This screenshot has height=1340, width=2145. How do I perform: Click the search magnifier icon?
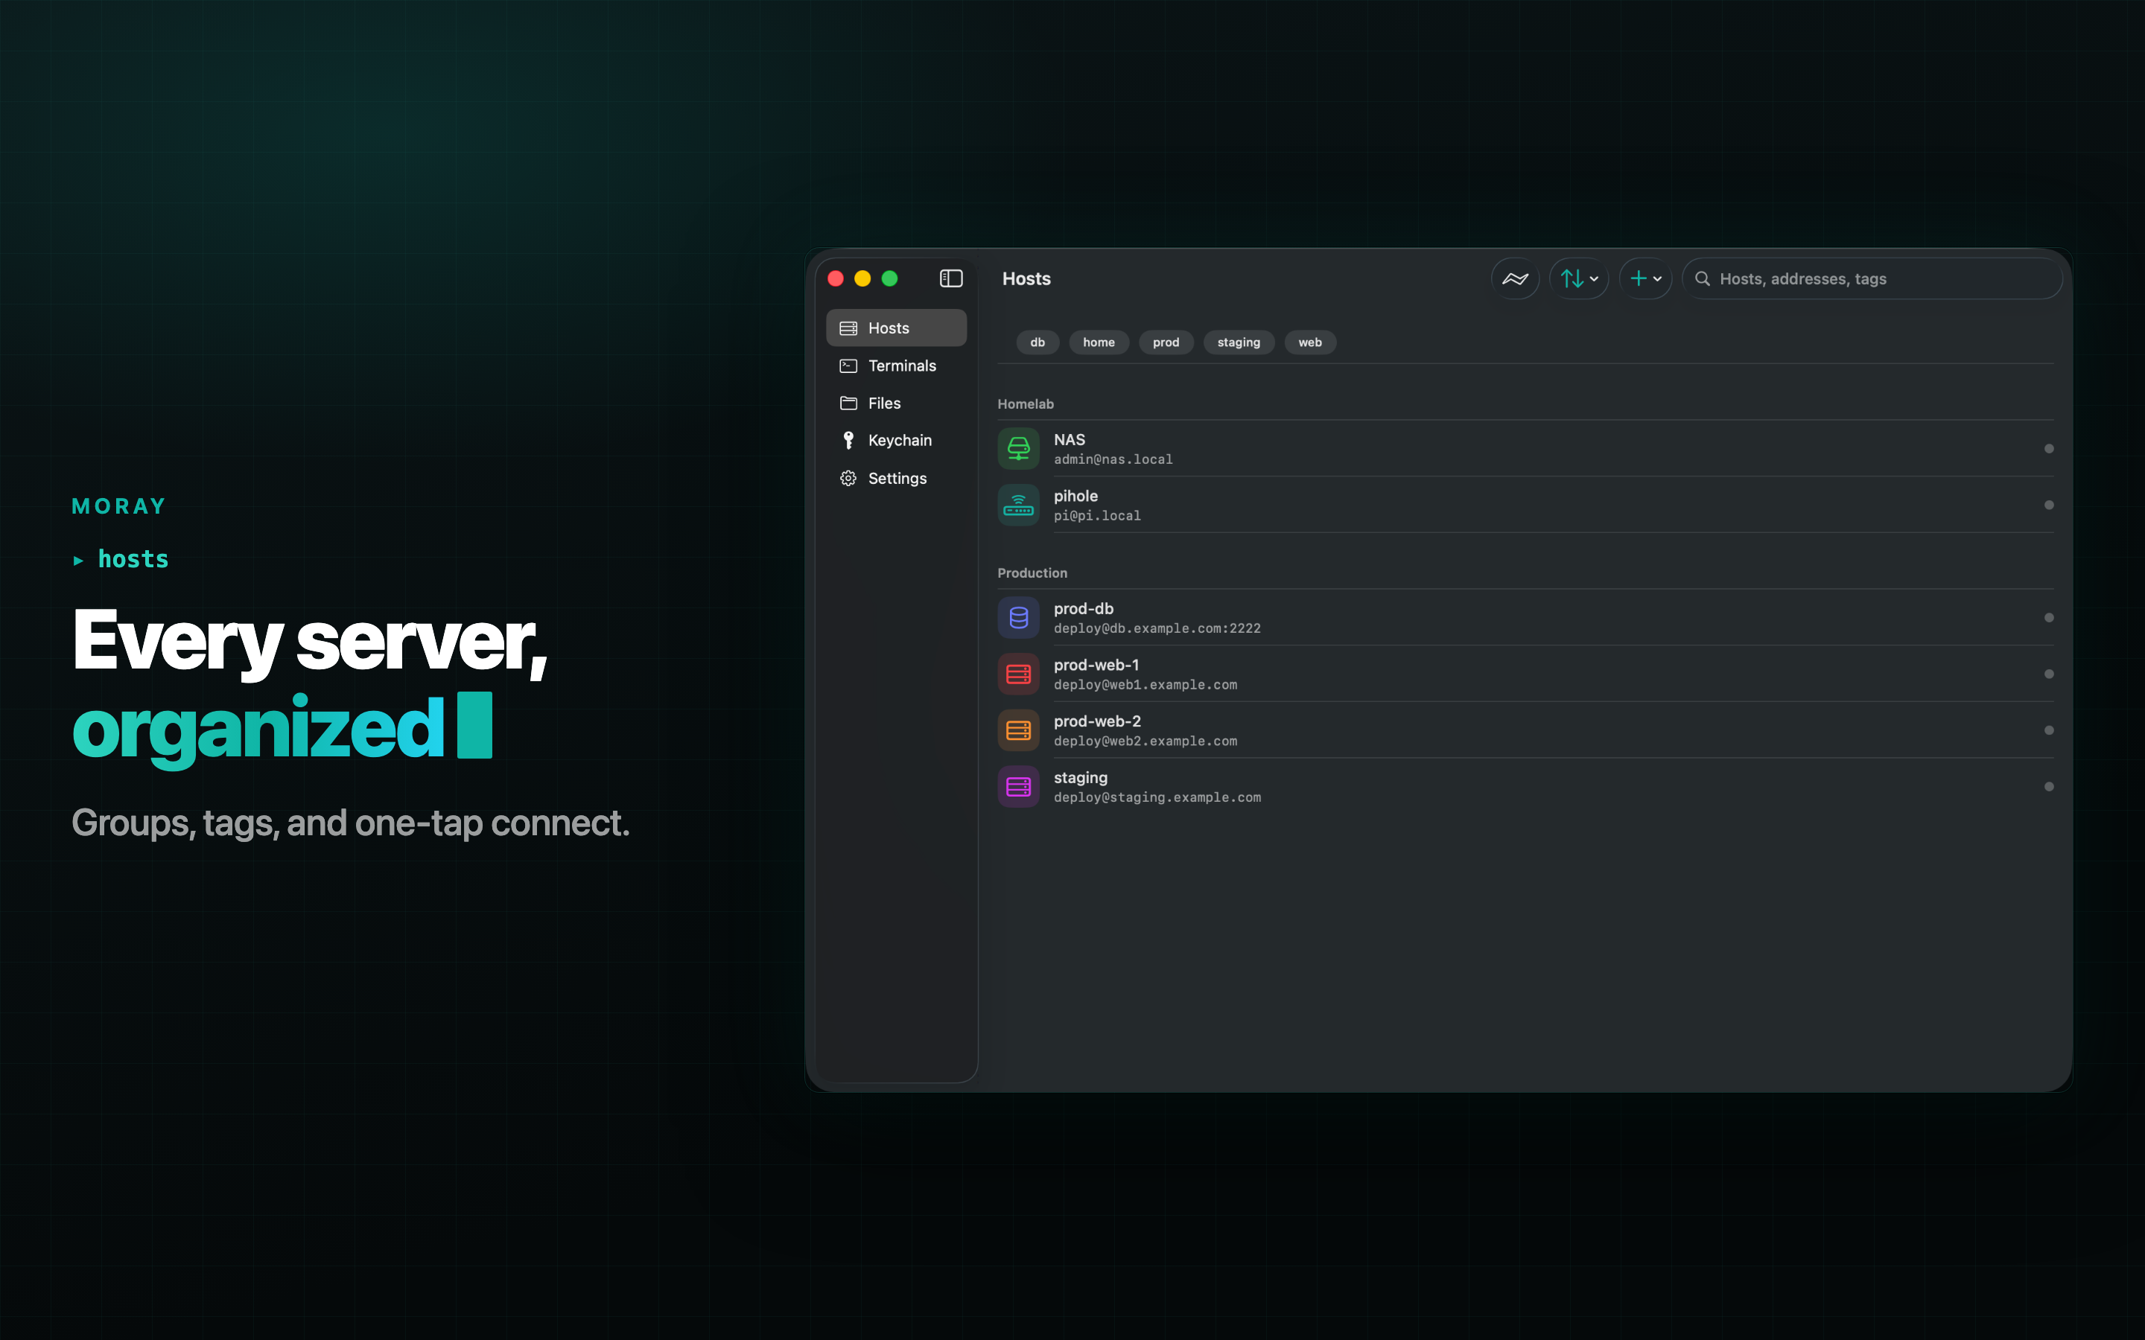pyautogui.click(x=1702, y=278)
